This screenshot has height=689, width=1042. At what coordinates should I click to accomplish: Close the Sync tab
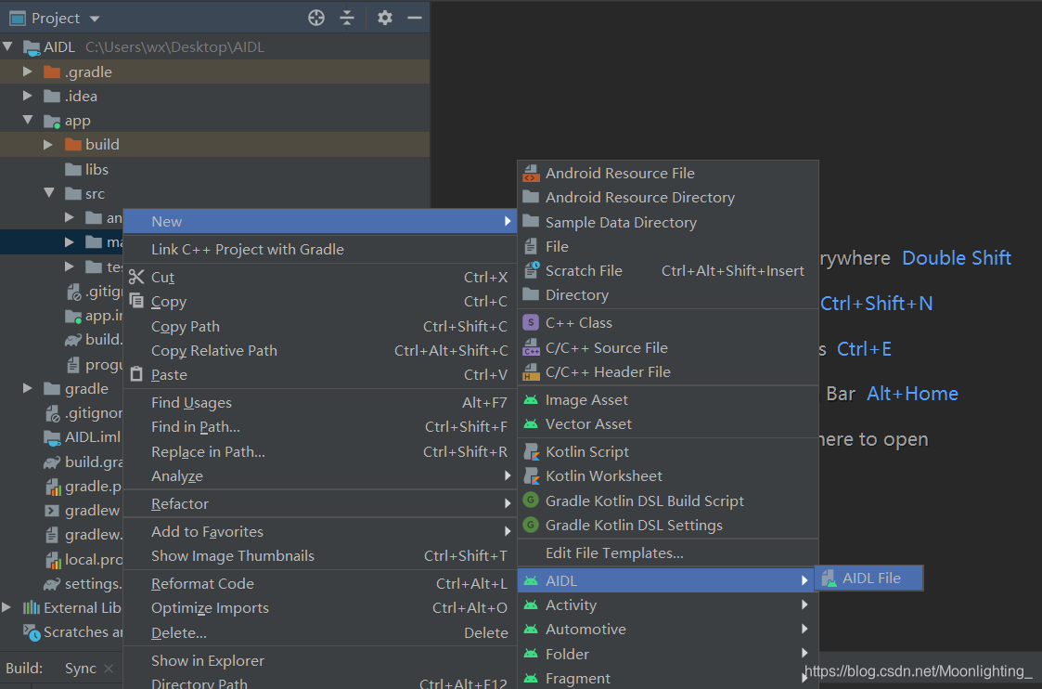(109, 669)
